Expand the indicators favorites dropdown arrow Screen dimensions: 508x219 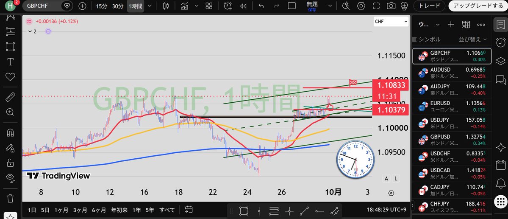196,6
